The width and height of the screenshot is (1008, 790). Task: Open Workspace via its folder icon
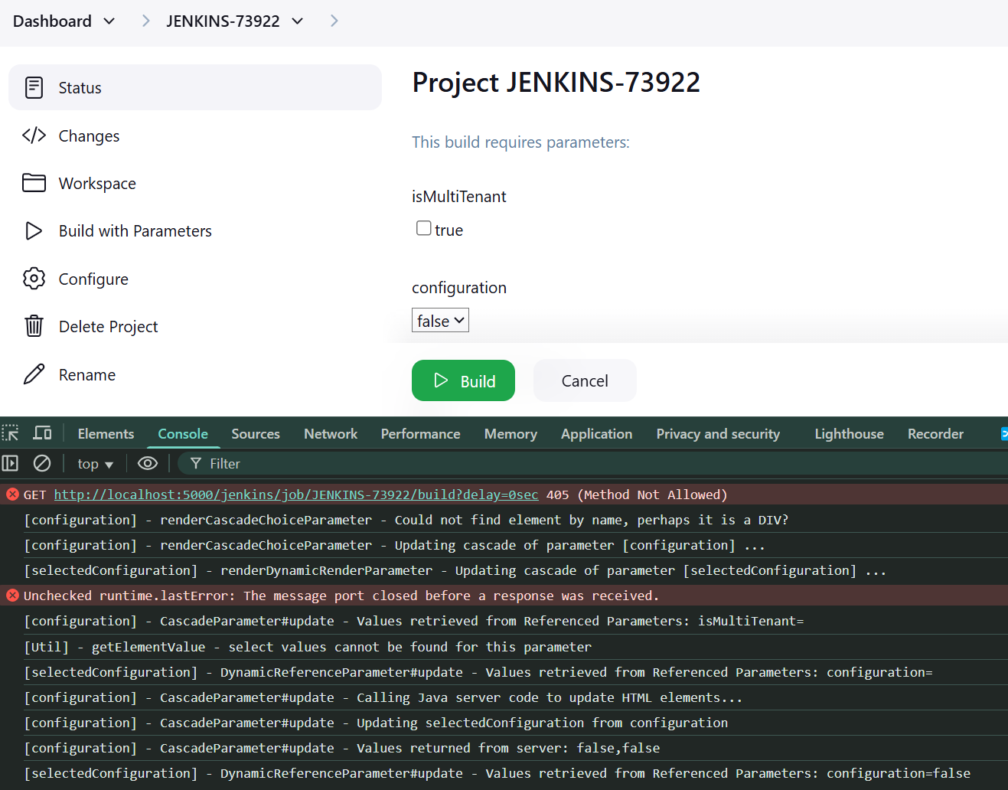(x=34, y=183)
